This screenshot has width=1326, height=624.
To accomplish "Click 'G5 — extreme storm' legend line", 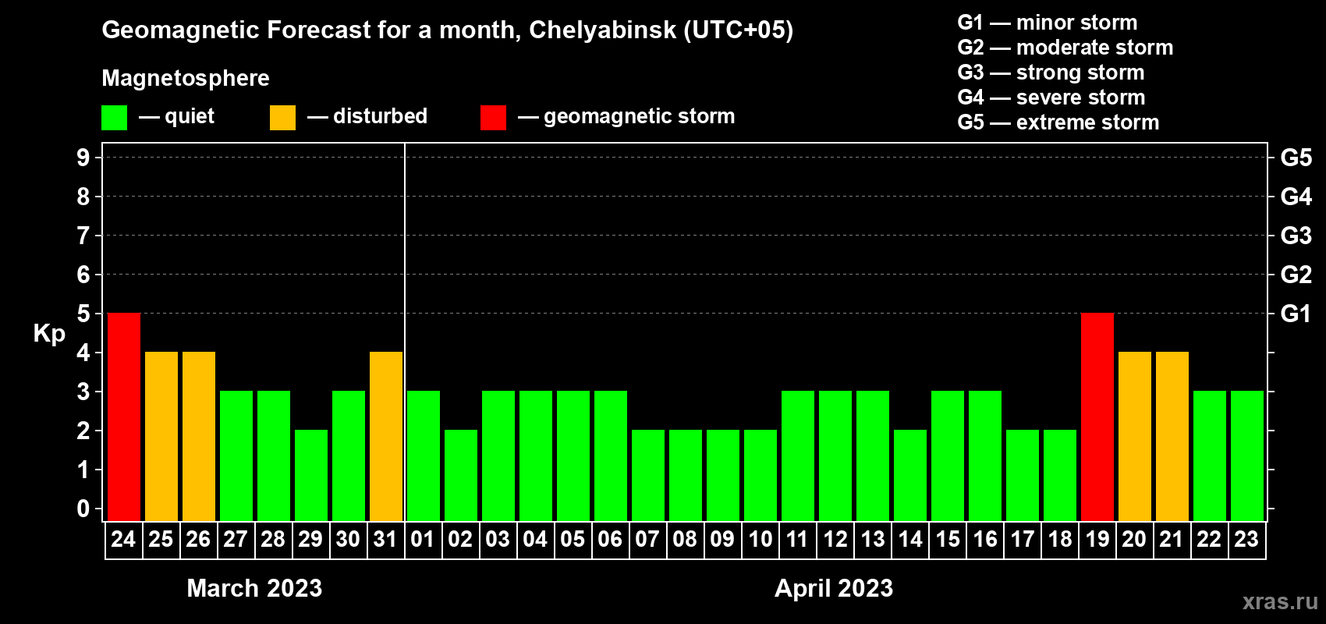I will 1058,122.
